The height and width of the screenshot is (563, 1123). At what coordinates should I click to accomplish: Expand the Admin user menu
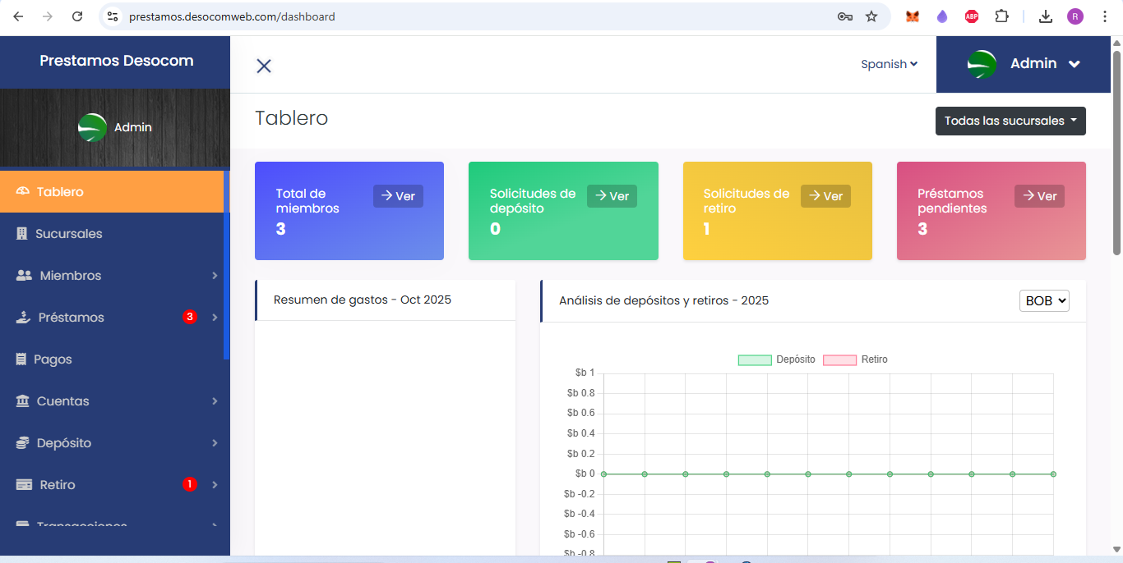(x=1024, y=64)
